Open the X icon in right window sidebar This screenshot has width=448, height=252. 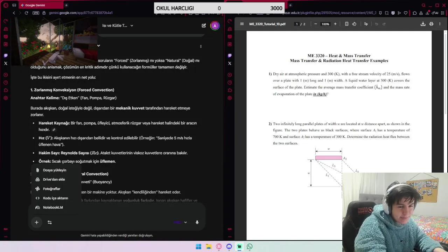click(230, 63)
